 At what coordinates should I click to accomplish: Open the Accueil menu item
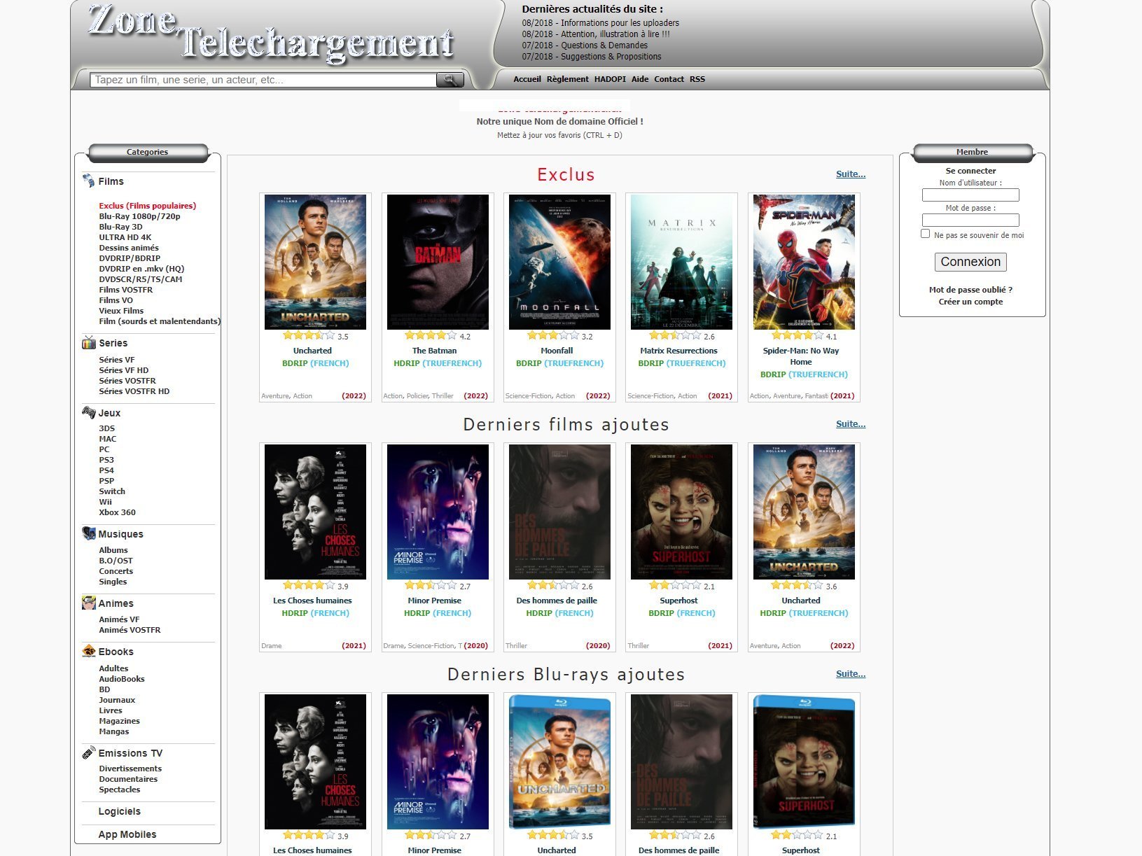coord(527,79)
